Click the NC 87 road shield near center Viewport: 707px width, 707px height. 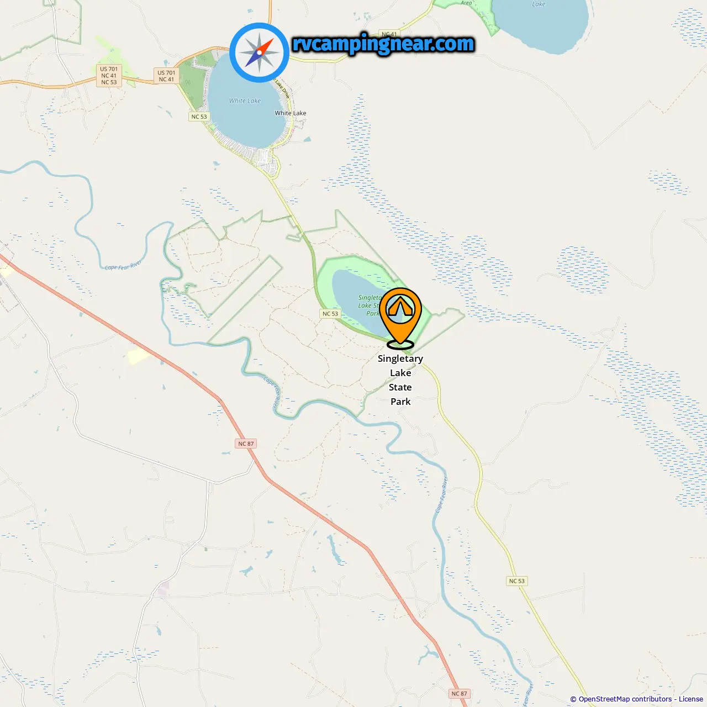click(x=246, y=444)
